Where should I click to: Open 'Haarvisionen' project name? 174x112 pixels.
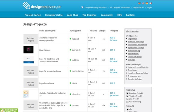[45, 50]
